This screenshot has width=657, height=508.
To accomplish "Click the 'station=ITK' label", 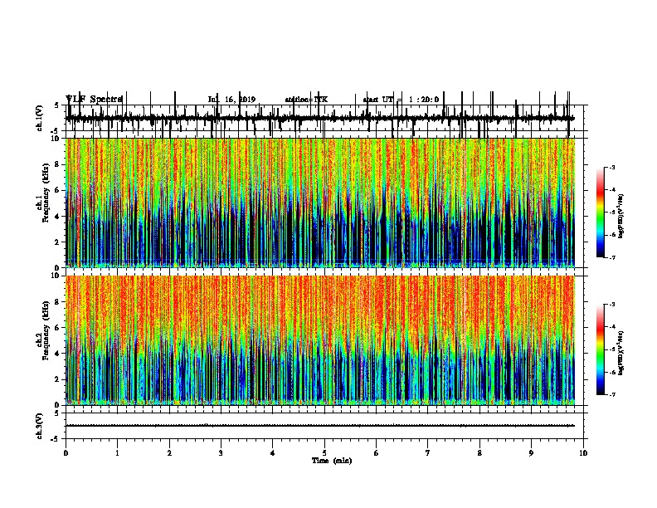I will [x=306, y=100].
